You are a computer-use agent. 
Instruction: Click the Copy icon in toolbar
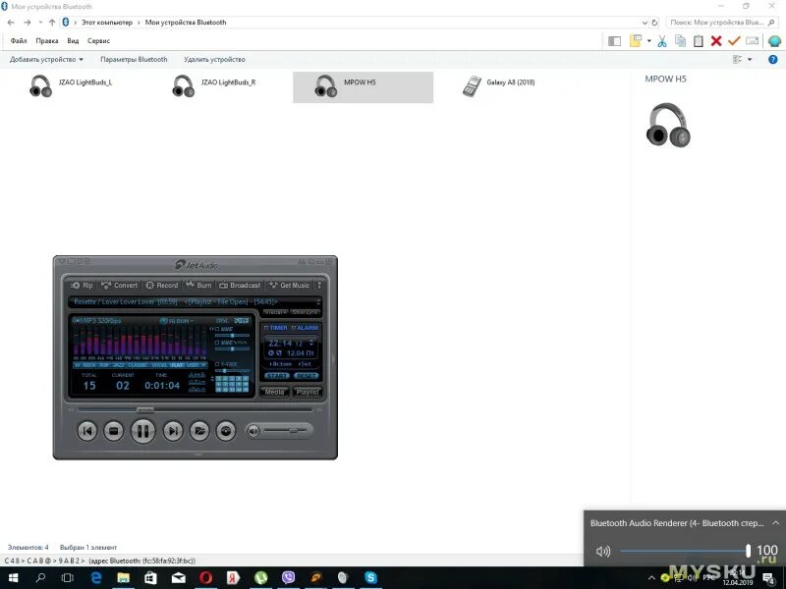(x=680, y=41)
